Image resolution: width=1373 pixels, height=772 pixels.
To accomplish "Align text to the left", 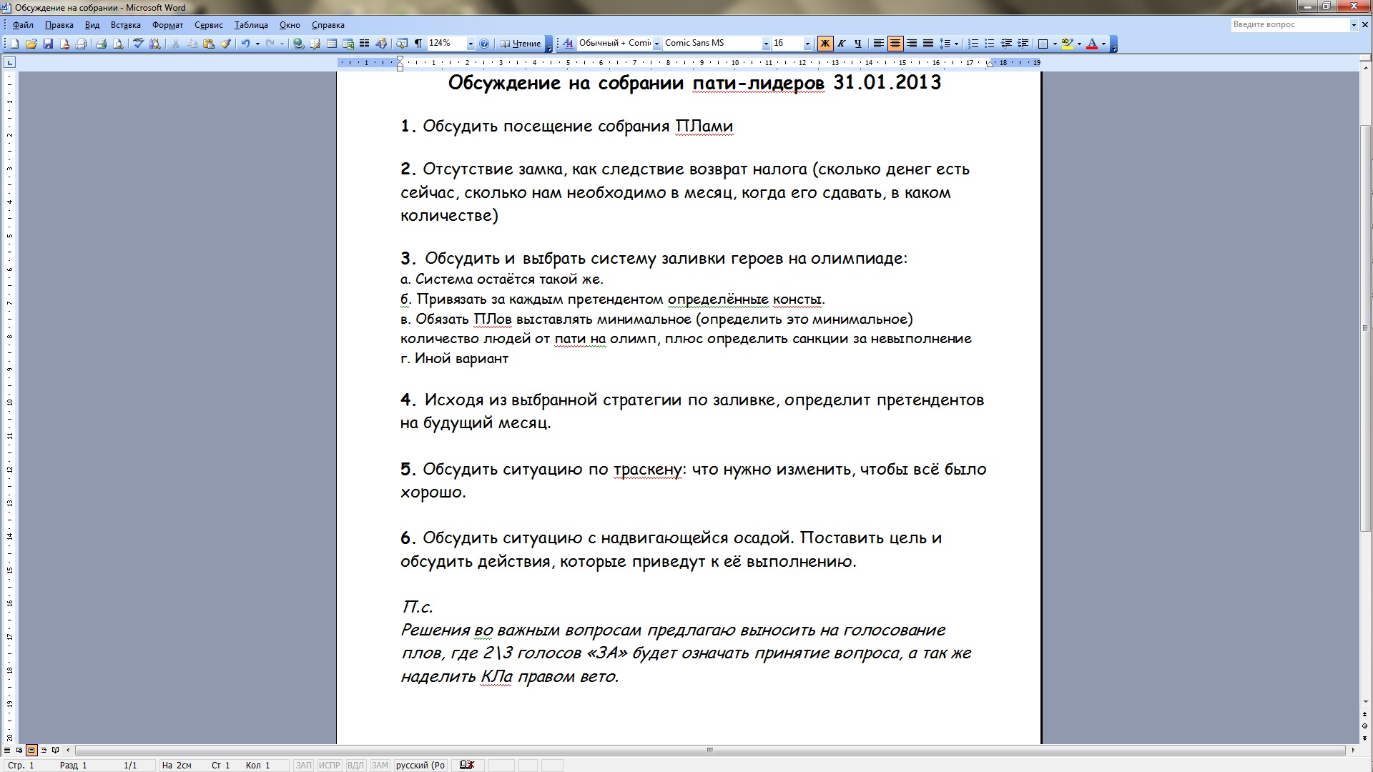I will point(878,44).
